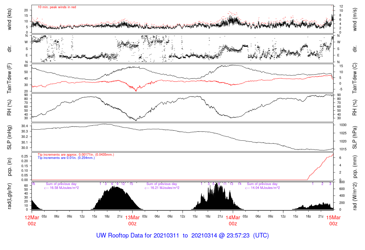Click the 30.0 tick on SLP axis
This screenshot has width=365, height=250.
pyautogui.click(x=25, y=148)
